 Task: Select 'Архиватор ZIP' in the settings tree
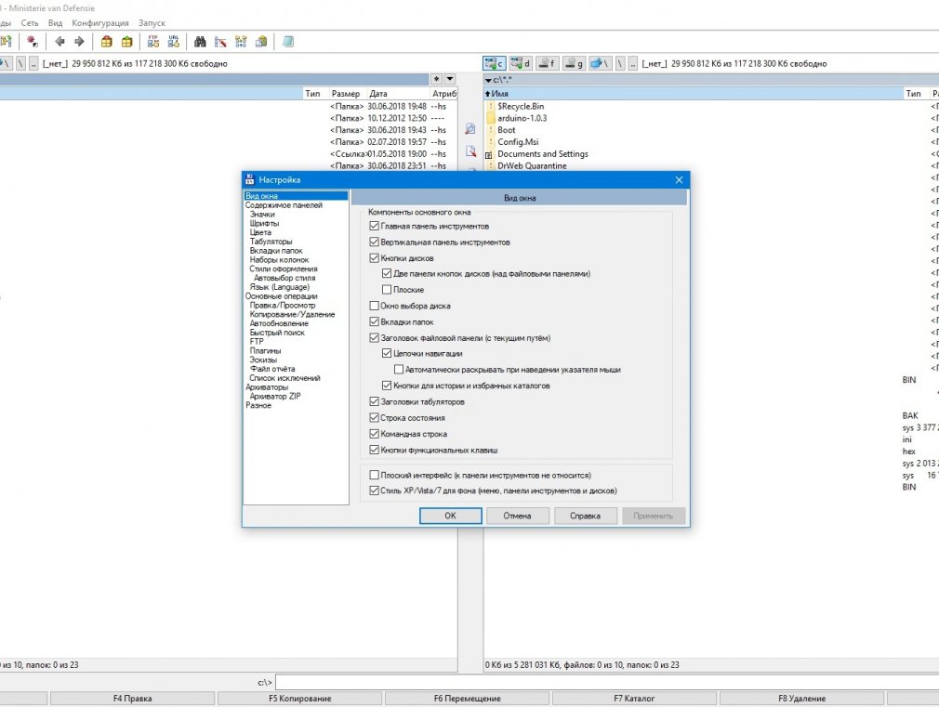(275, 397)
